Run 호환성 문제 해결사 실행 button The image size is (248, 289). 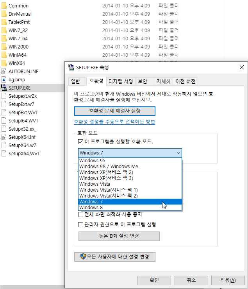coord(115,111)
